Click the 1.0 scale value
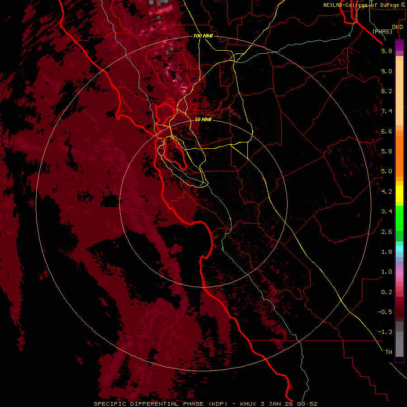 click(387, 271)
